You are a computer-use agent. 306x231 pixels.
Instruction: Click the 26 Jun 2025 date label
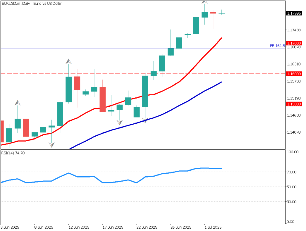pos(180,227)
